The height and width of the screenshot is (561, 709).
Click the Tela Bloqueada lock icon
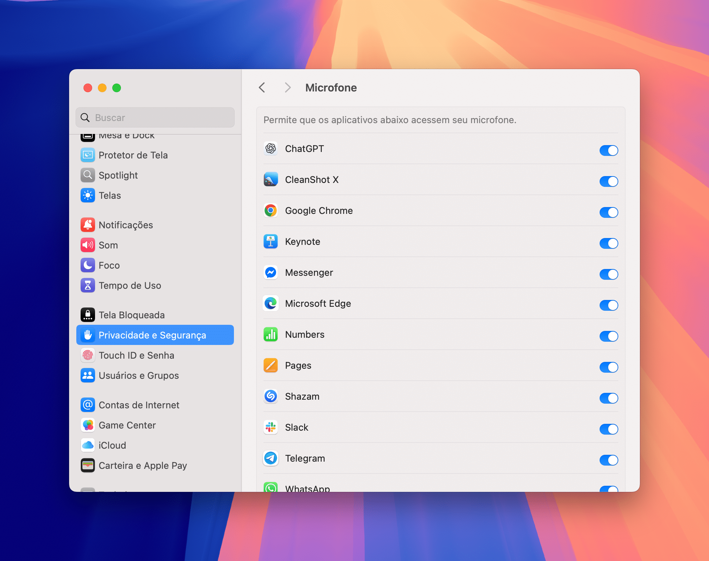coord(88,315)
